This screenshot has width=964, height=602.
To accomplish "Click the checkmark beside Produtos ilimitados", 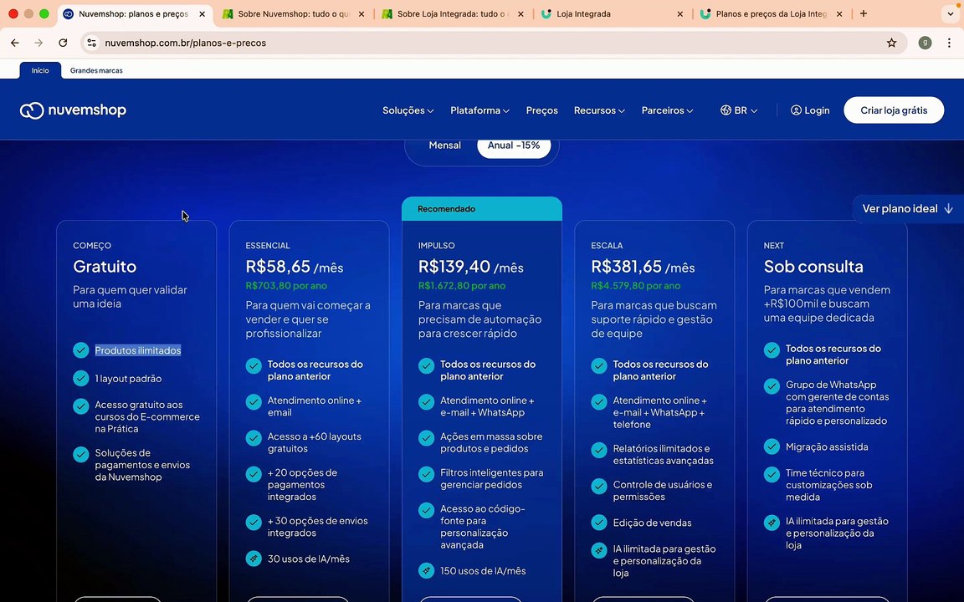I will (81, 350).
